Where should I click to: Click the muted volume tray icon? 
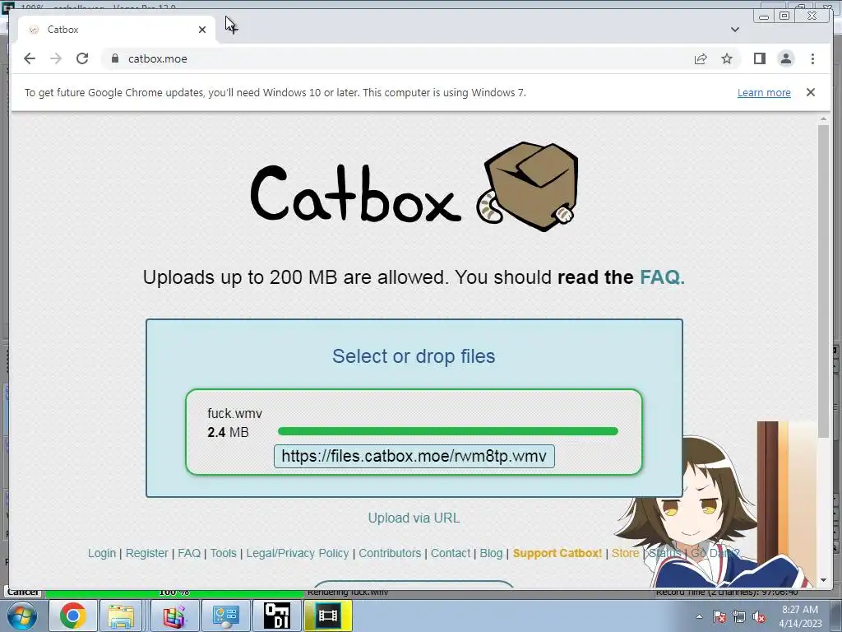(759, 616)
